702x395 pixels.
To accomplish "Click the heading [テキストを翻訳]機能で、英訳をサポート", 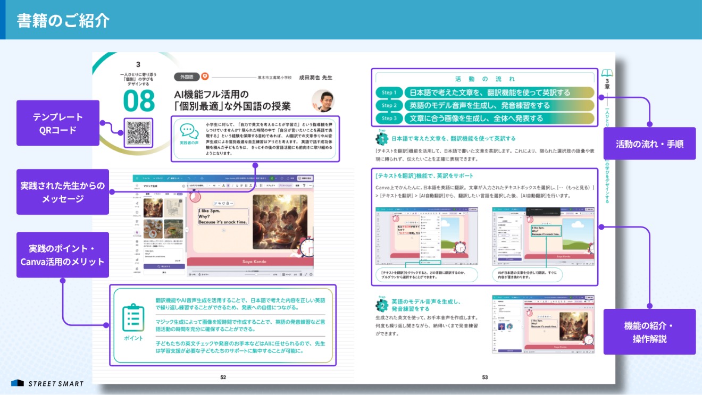I will point(424,175).
